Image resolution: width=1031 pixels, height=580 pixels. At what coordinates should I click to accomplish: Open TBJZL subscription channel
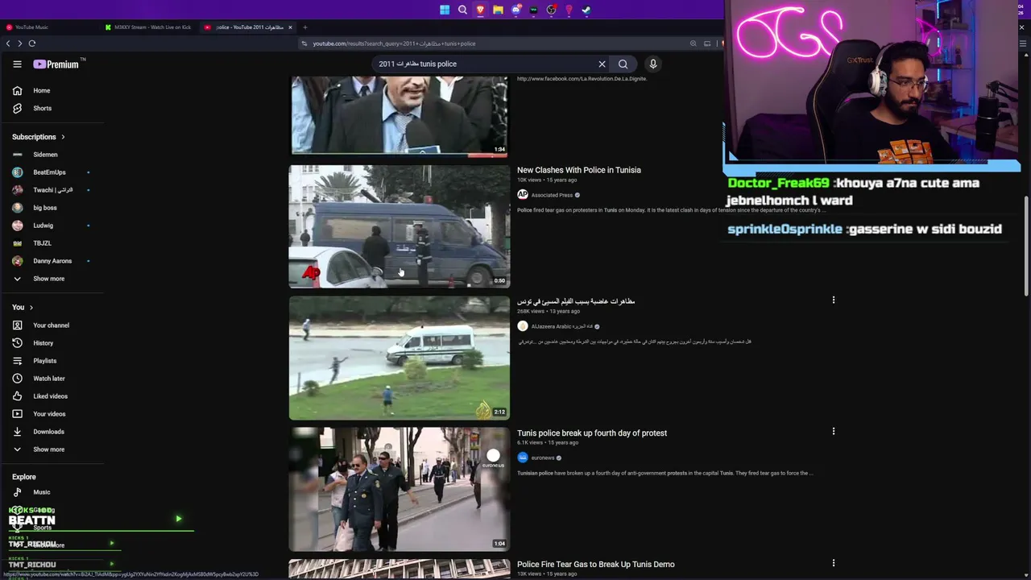(42, 243)
